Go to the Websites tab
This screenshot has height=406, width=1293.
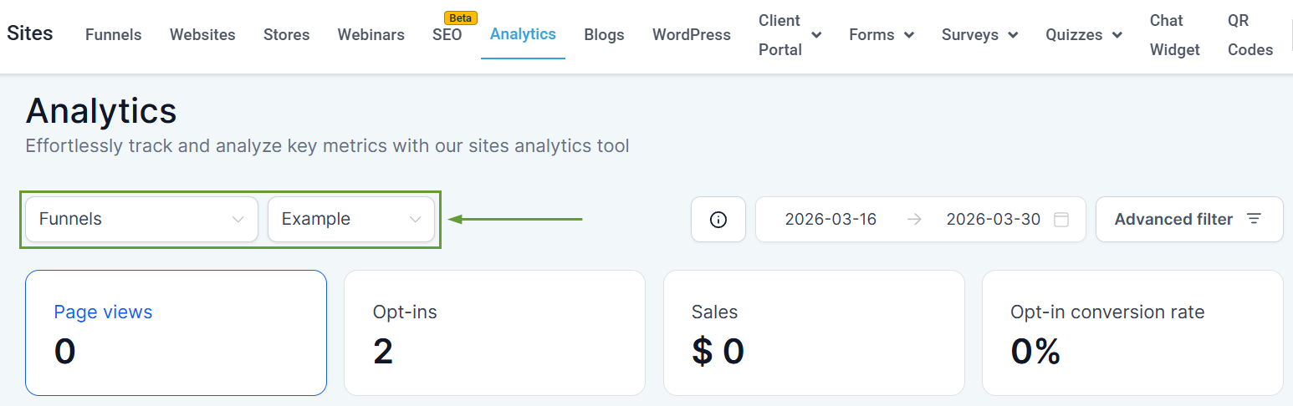coord(202,35)
